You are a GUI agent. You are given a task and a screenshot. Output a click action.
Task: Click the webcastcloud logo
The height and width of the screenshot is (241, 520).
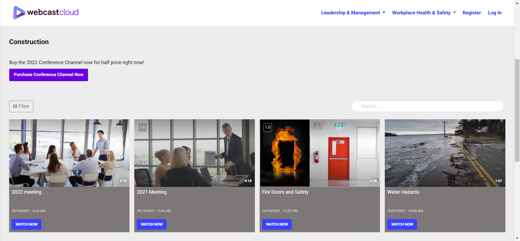point(46,12)
